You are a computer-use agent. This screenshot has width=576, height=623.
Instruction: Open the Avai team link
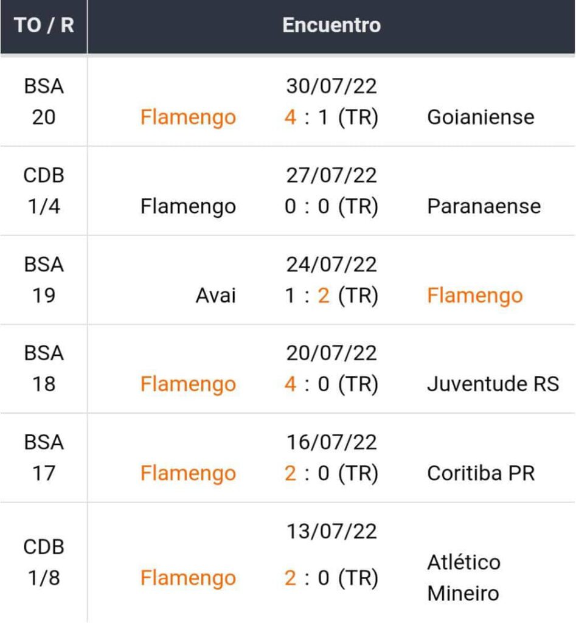tap(215, 296)
